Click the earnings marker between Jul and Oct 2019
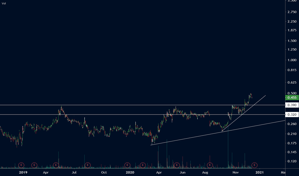 point(88,165)
